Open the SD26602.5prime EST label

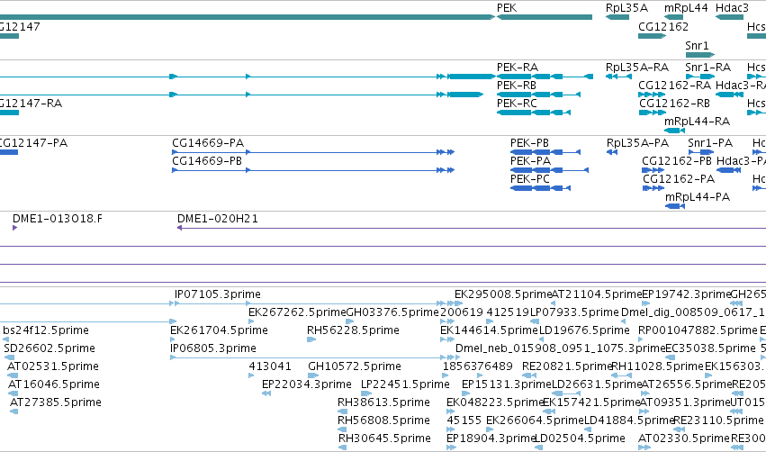click(50, 348)
